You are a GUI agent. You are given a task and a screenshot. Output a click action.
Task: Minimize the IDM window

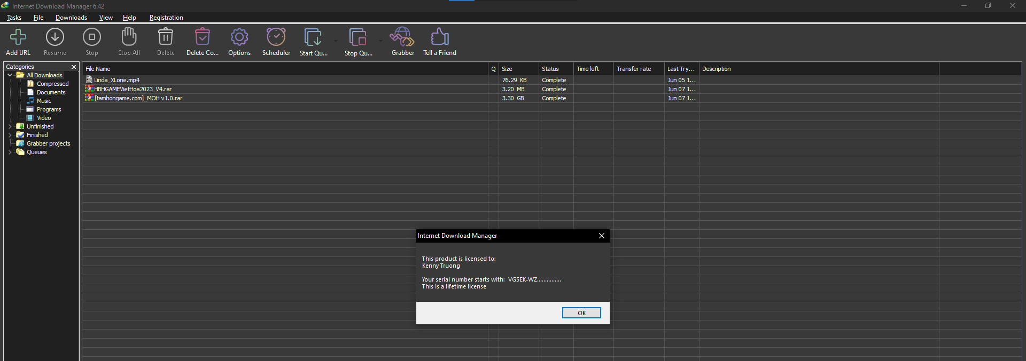click(964, 5)
